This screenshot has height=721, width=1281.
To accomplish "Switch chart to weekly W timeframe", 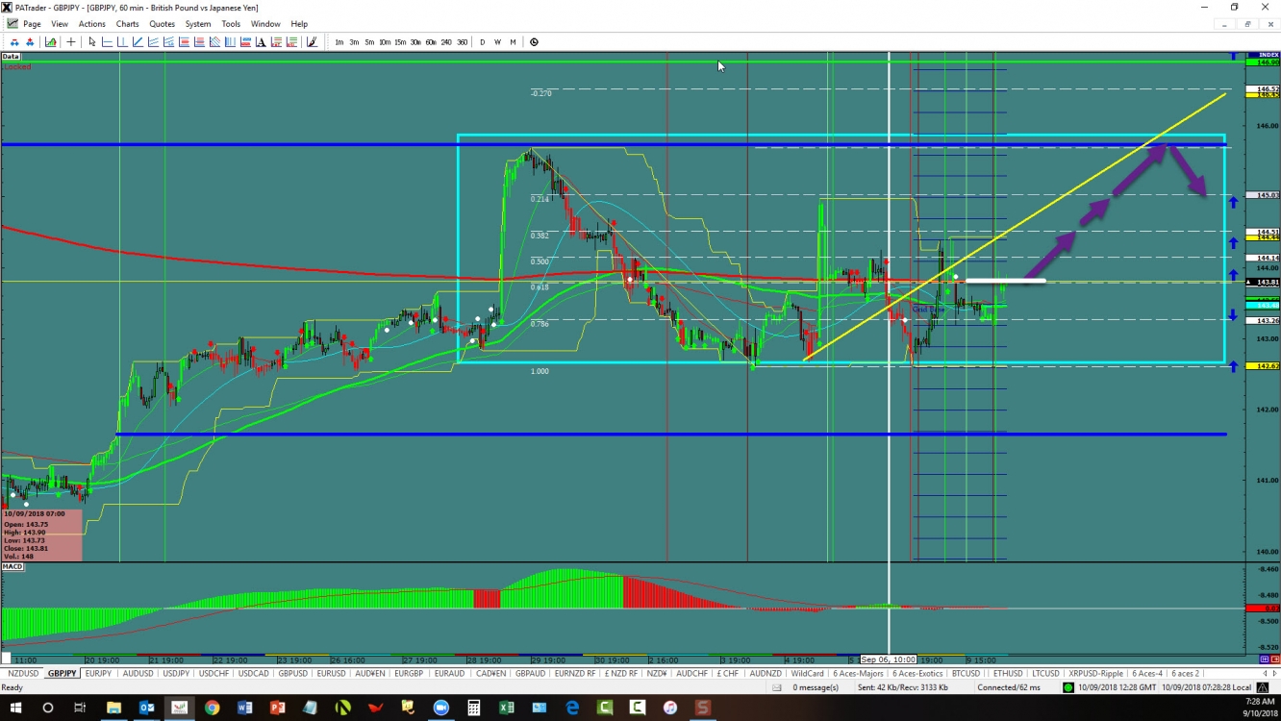I will pos(498,42).
